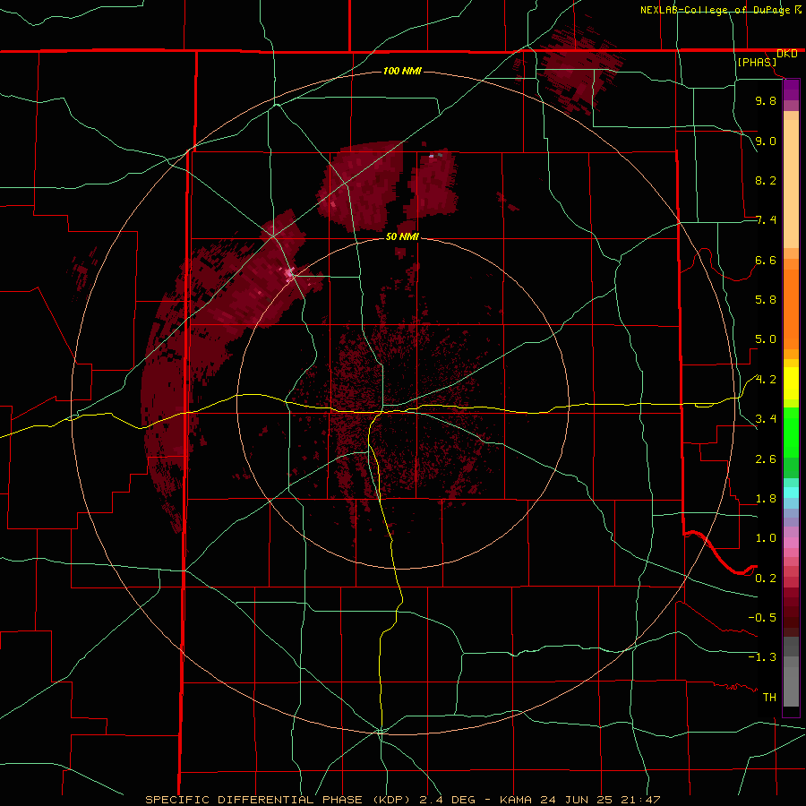Viewport: 806px width, 806px height.
Task: Select the cyan segment of the color scale
Action: click(791, 492)
